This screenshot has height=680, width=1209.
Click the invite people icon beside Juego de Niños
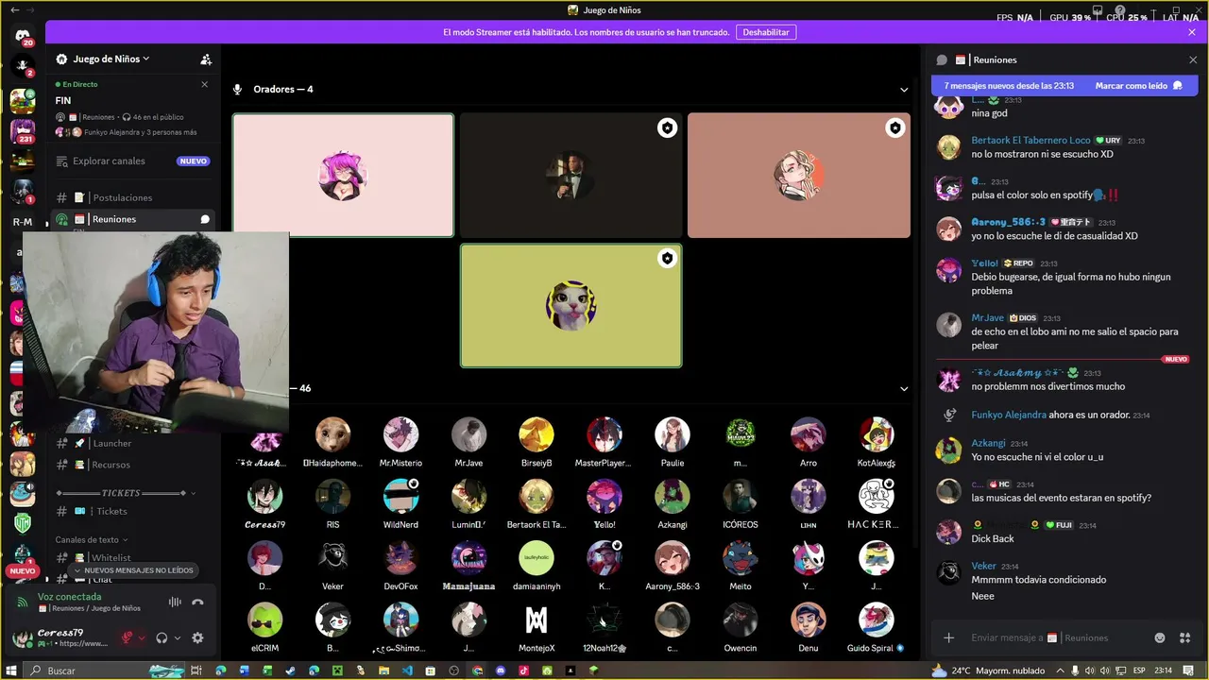tap(206, 59)
